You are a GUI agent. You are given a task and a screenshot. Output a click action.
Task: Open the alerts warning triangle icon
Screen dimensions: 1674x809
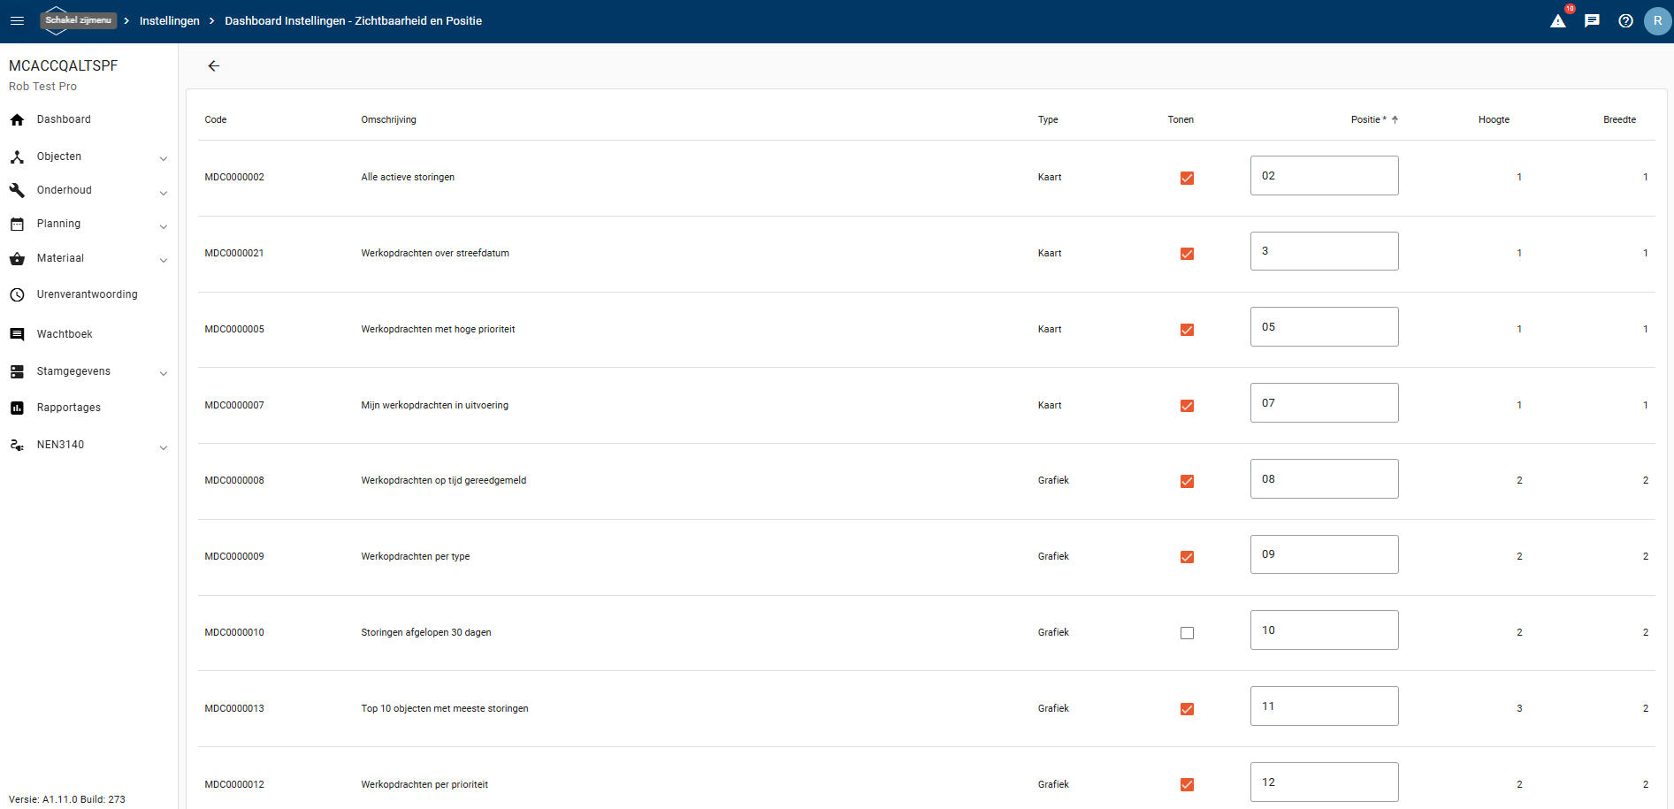[x=1558, y=21]
